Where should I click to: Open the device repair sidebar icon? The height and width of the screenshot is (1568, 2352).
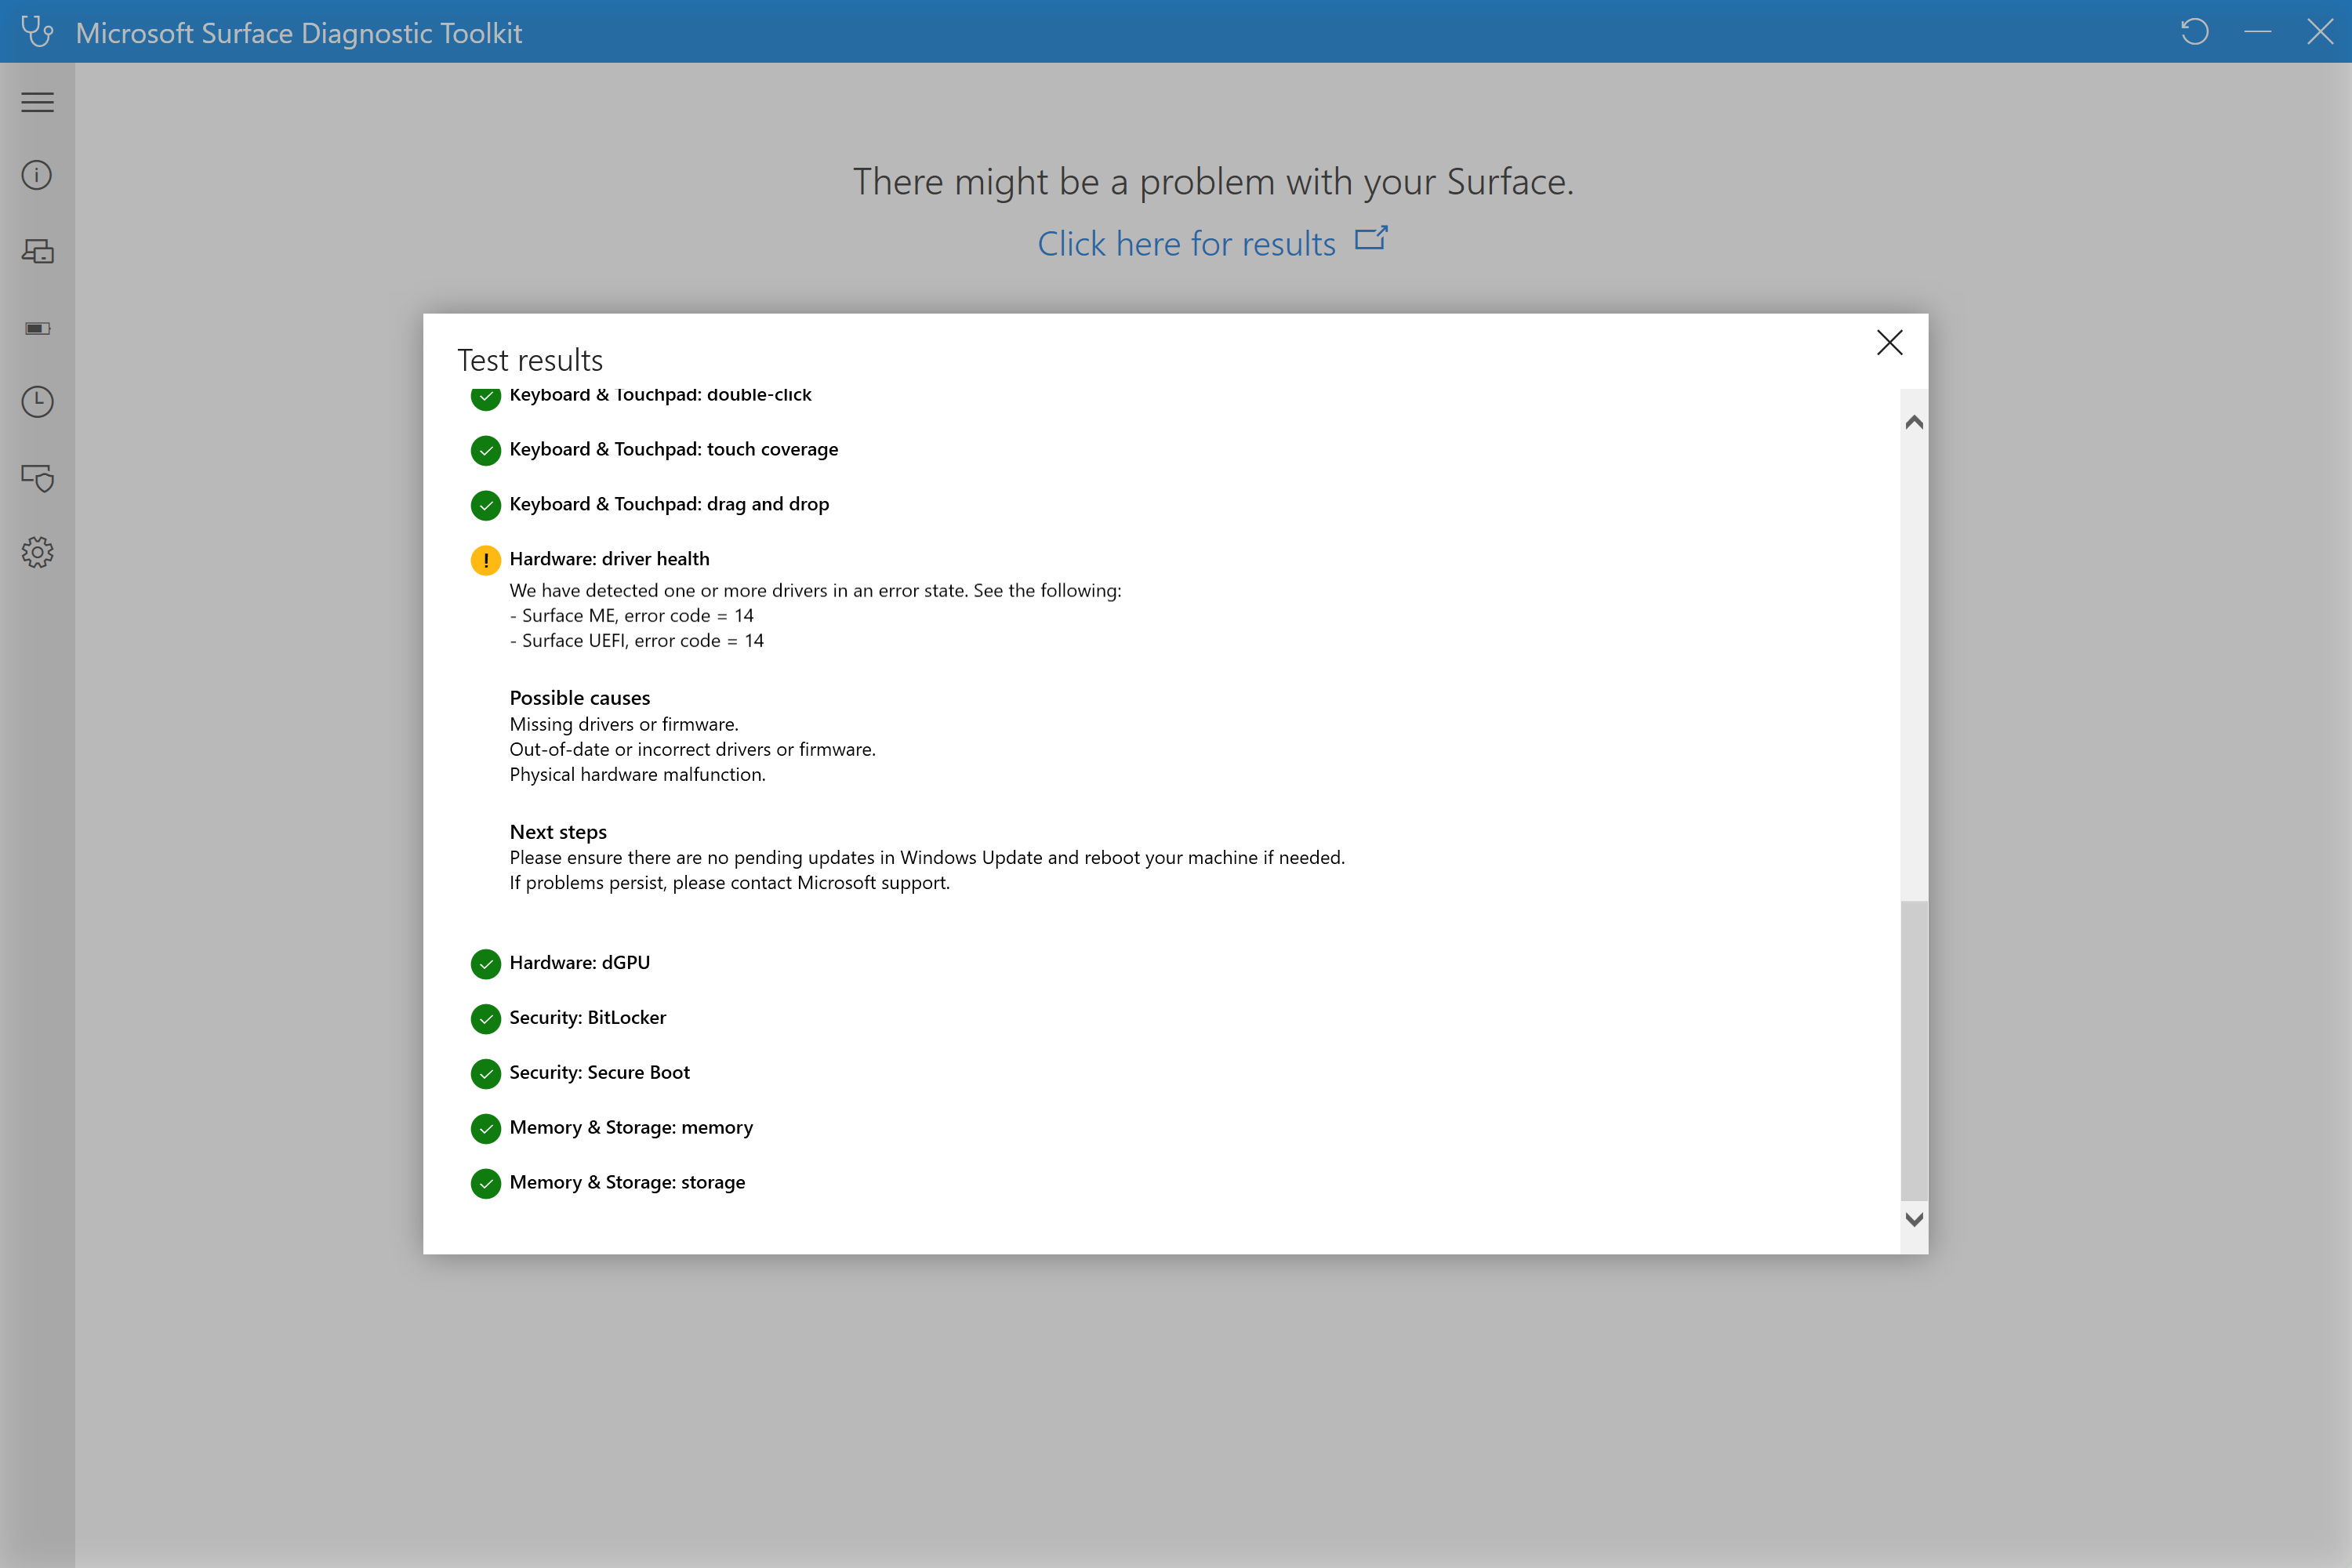(37, 251)
